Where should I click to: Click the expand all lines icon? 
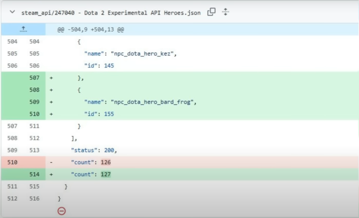pyautogui.click(x=226, y=13)
